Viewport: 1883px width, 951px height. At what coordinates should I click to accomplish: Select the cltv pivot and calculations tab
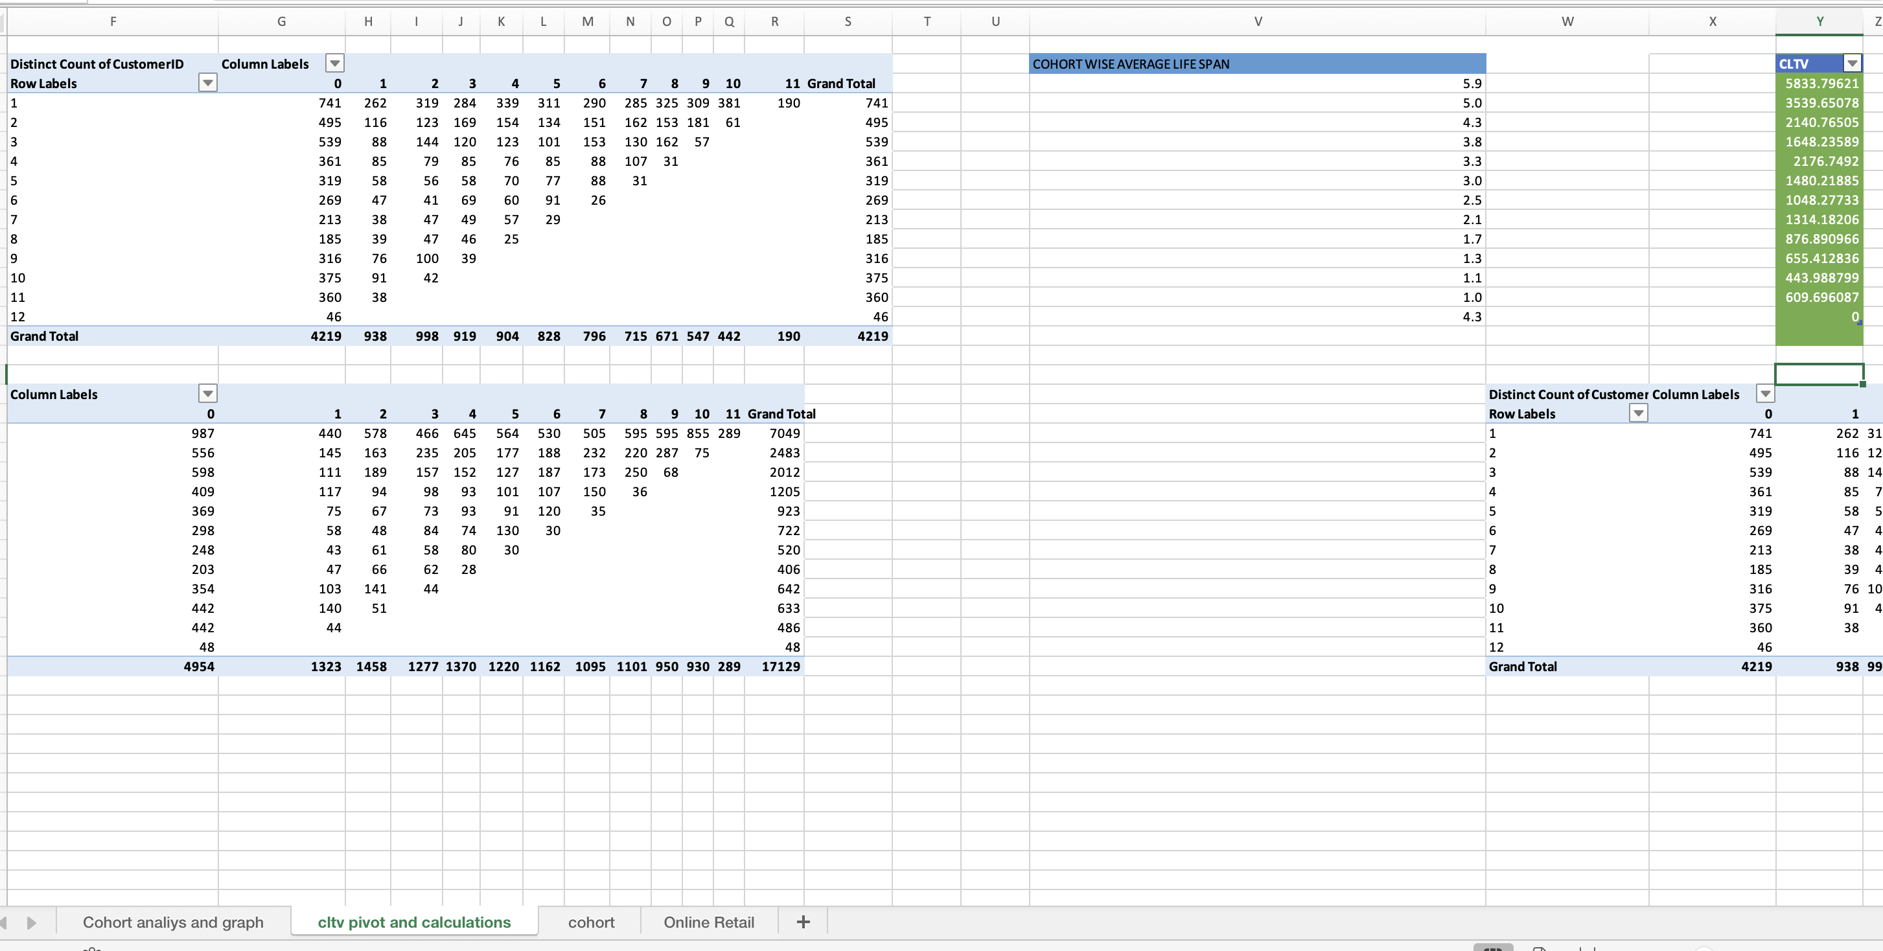tap(414, 922)
